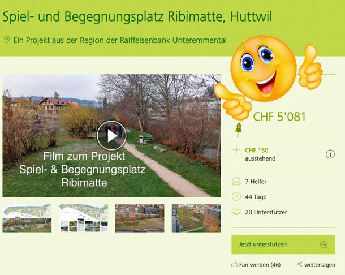Click the share icon beside weitersagen
The height and width of the screenshot is (275, 345).
pyautogui.click(x=299, y=264)
